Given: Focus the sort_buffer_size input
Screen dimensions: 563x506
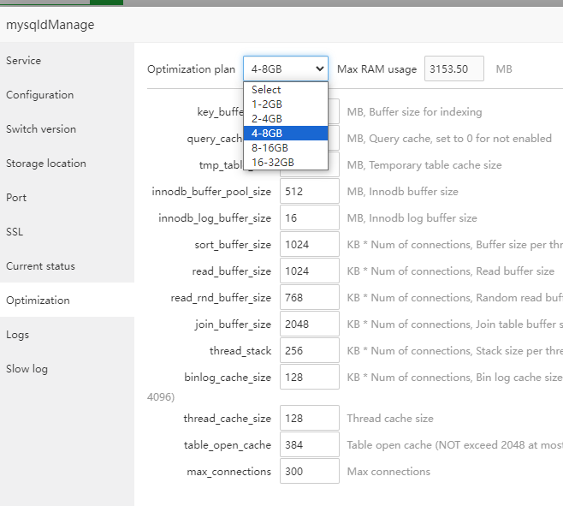Looking at the screenshot, I should coord(309,245).
